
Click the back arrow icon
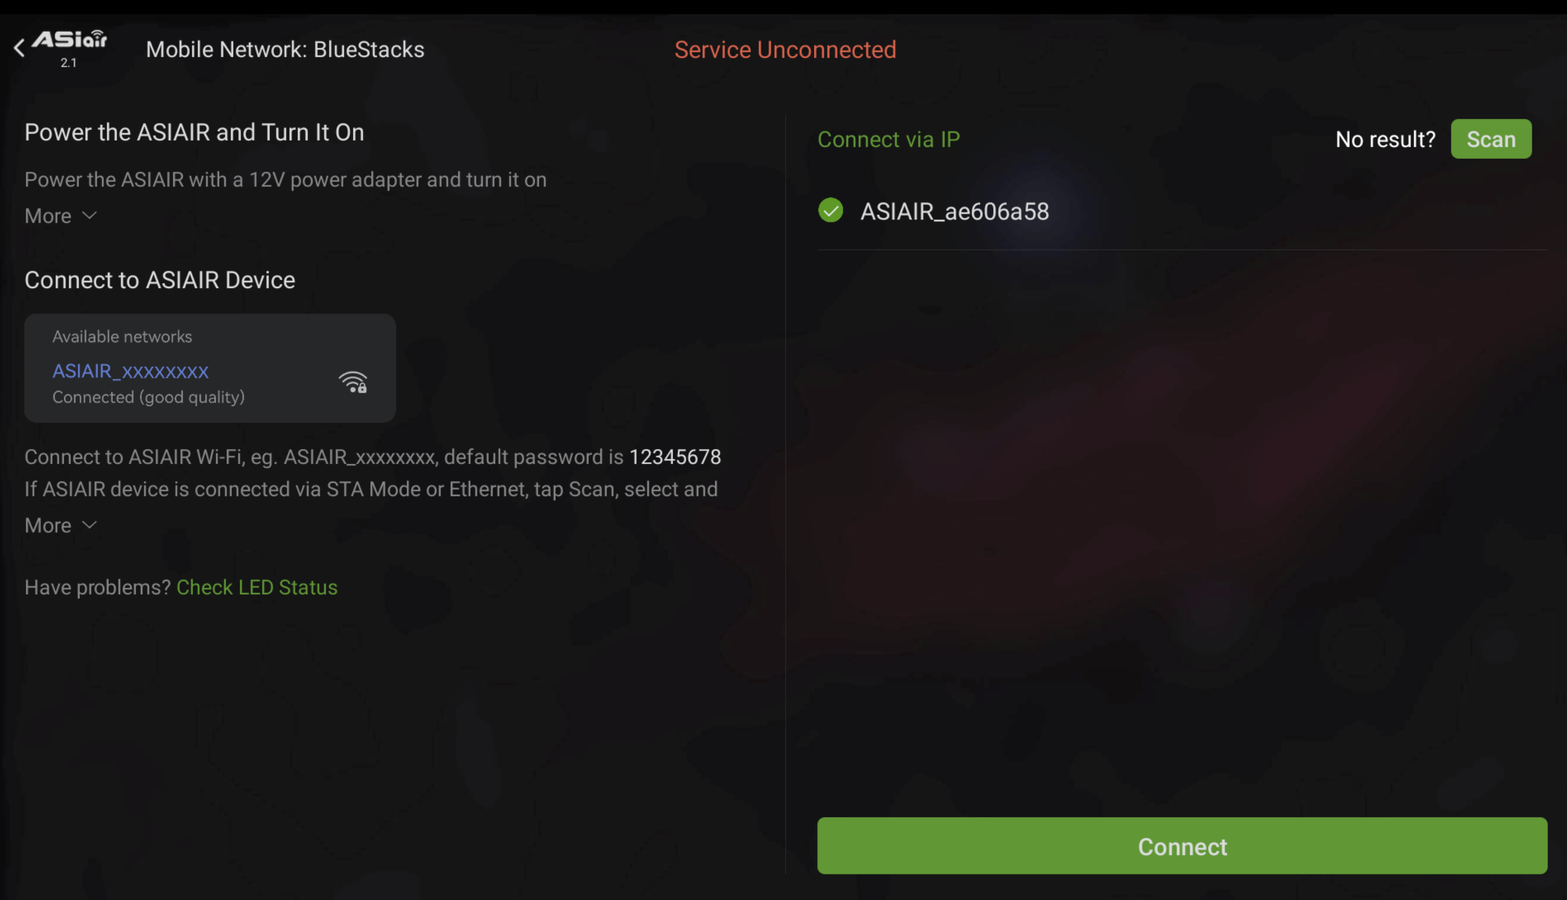click(x=19, y=48)
